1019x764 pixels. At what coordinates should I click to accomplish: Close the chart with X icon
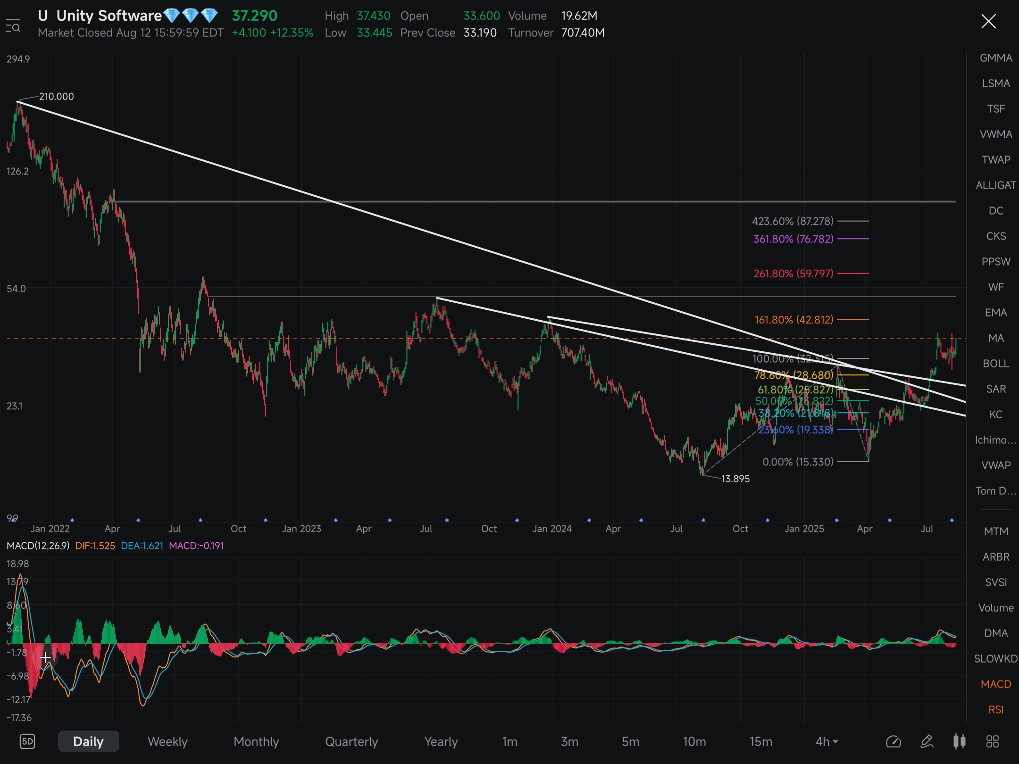pyautogui.click(x=988, y=21)
